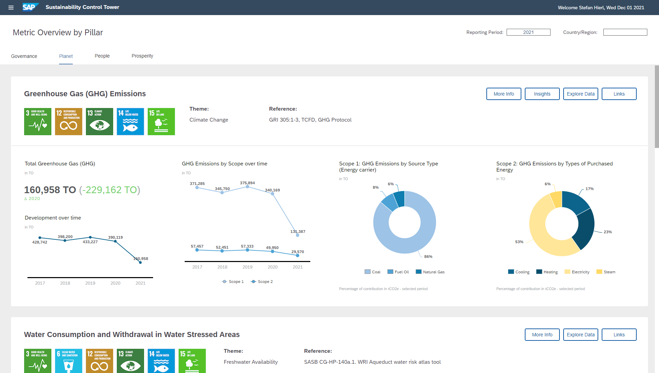659x373 pixels.
Task: Click the SDG 13 Climate Action icon
Action: pyautogui.click(x=99, y=122)
